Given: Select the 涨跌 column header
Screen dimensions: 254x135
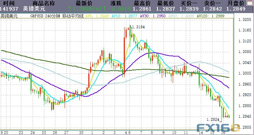Looking at the screenshot, I should [116, 3].
